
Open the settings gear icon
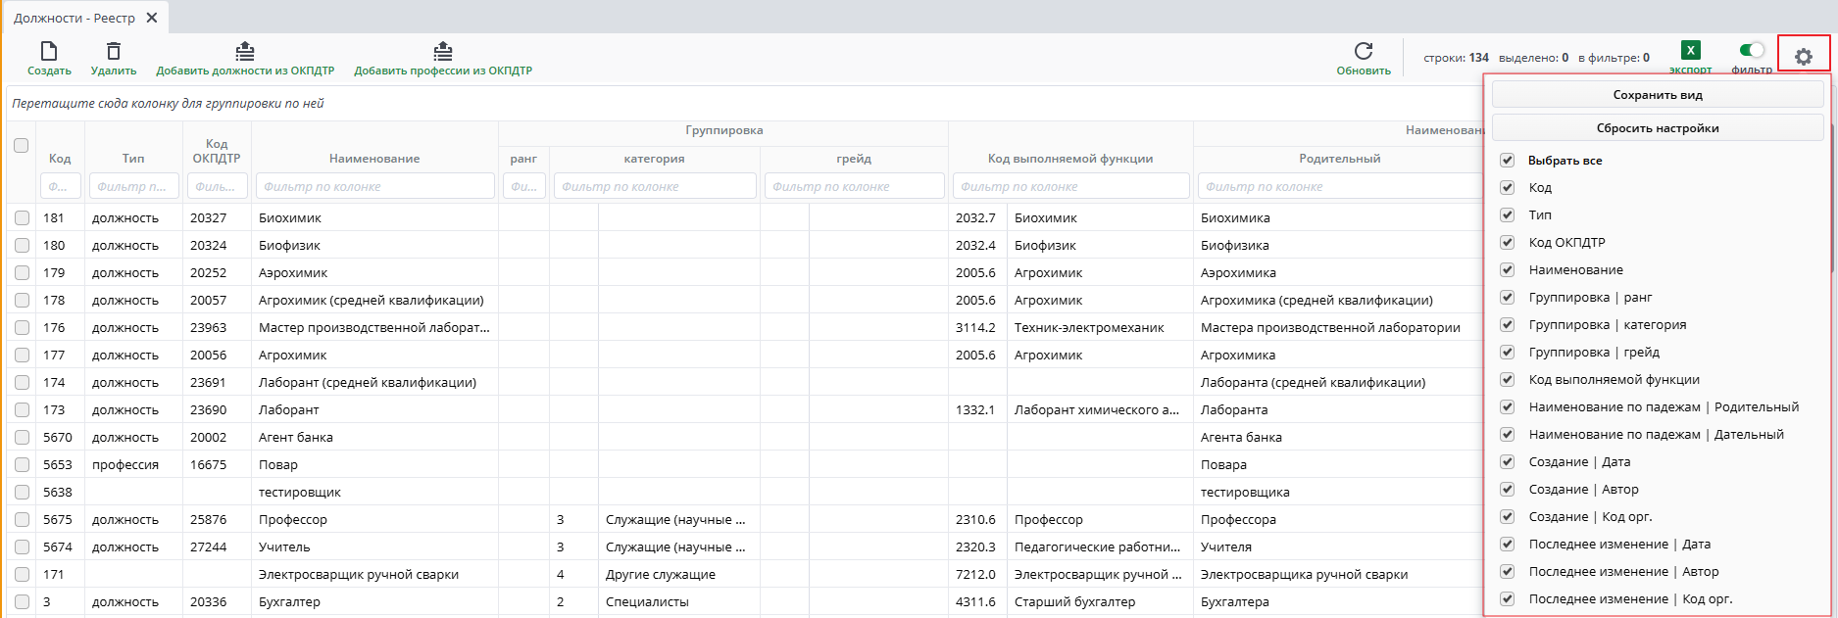(x=1803, y=57)
